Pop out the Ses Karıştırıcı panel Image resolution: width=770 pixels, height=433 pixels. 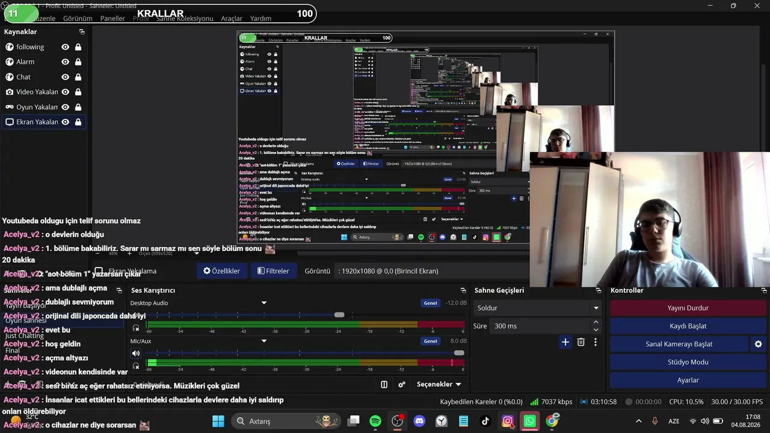463,290
